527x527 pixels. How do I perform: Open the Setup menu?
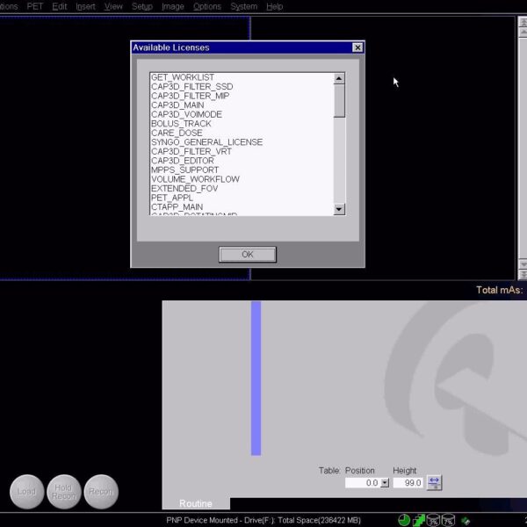click(x=141, y=6)
